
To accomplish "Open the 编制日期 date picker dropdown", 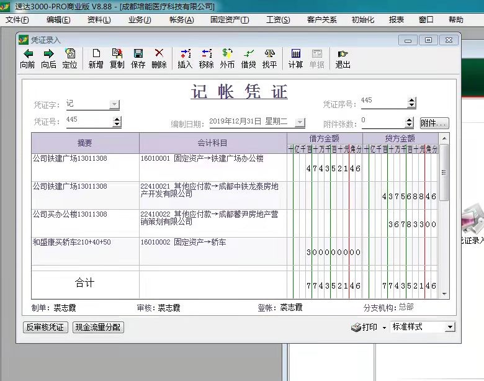I will [300, 122].
